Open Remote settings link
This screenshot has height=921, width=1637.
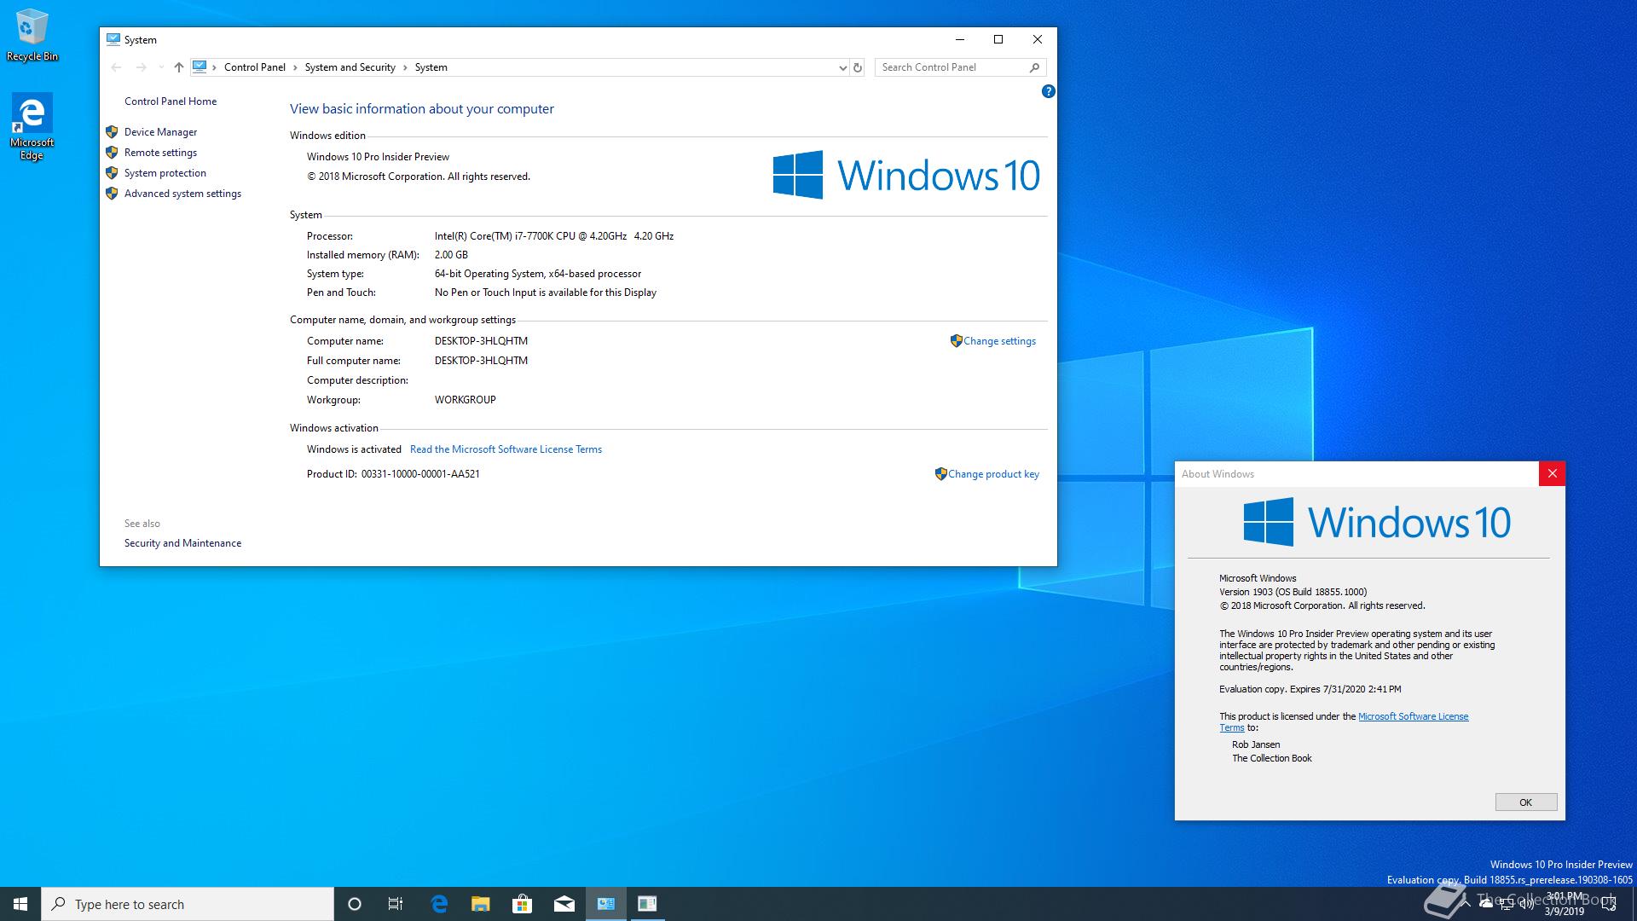click(160, 153)
